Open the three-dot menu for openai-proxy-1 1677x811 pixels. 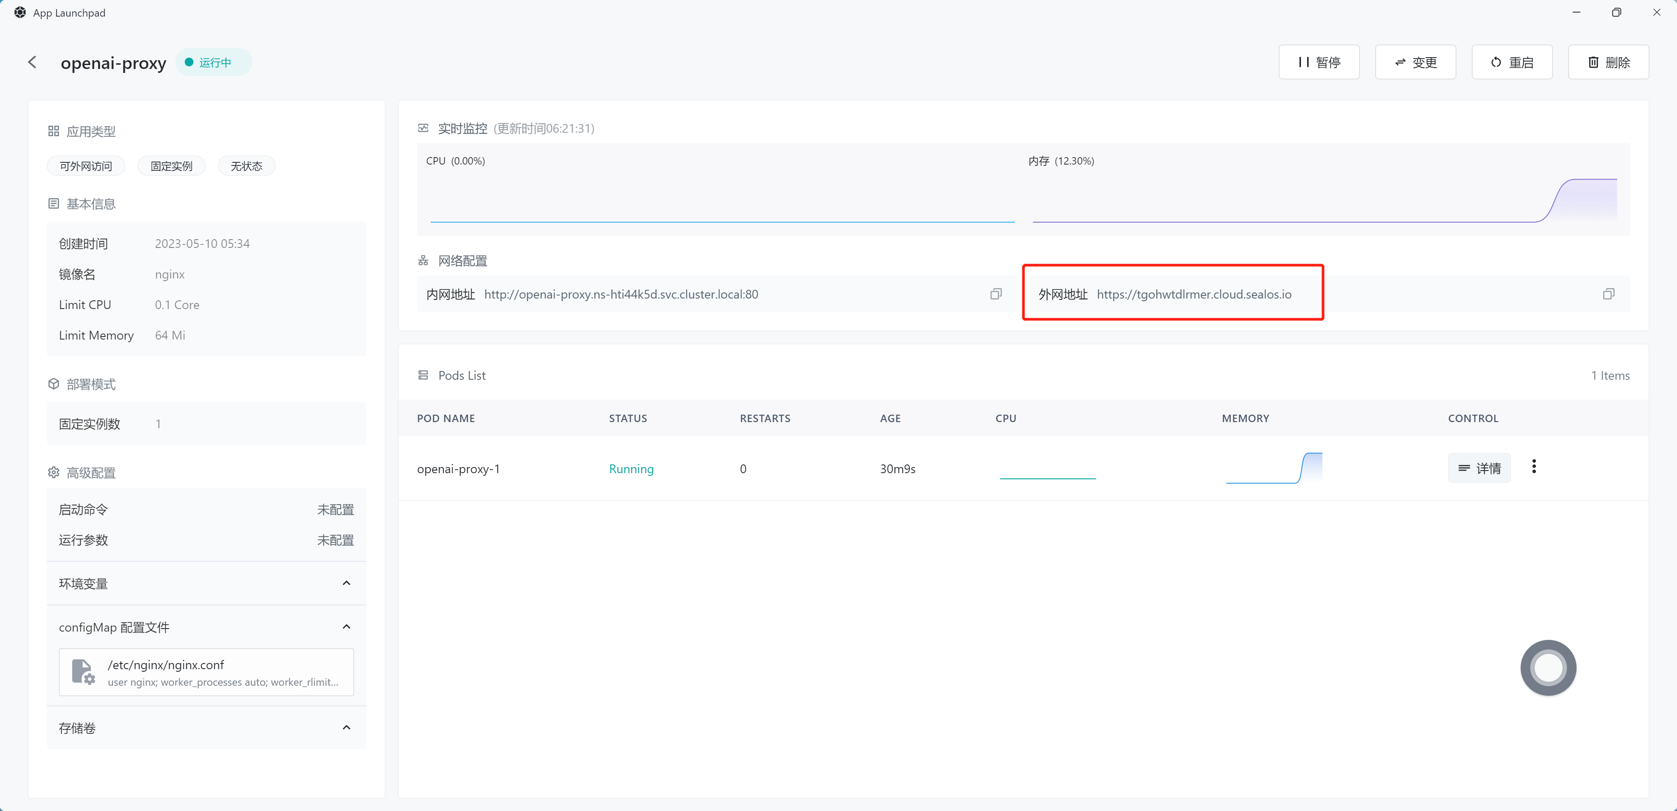point(1534,467)
